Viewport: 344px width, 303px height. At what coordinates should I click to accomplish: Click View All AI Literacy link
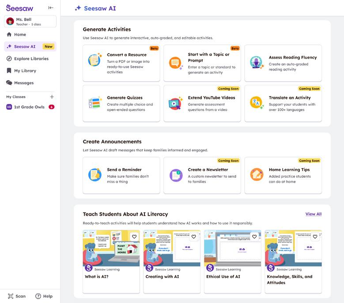pyautogui.click(x=314, y=214)
